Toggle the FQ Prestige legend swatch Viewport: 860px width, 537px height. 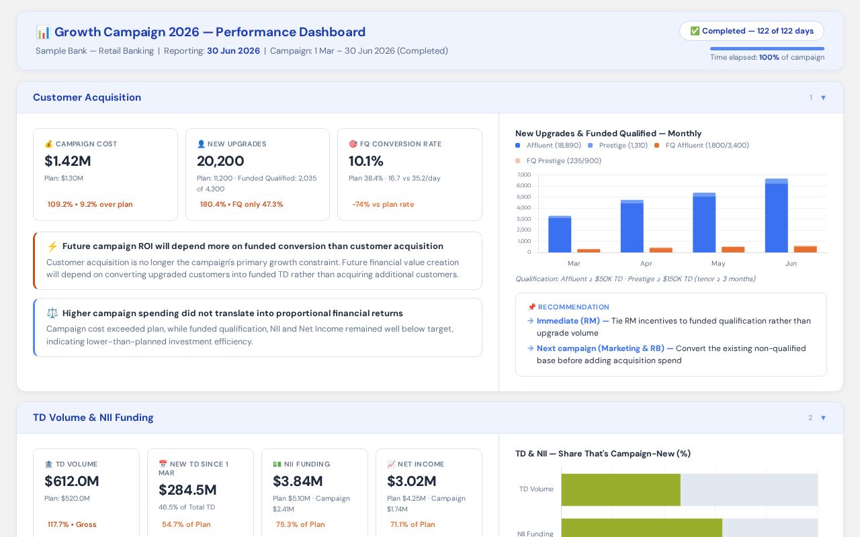[518, 161]
